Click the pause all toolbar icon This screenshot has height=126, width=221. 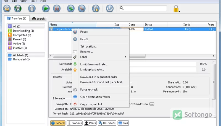coord(82,9)
